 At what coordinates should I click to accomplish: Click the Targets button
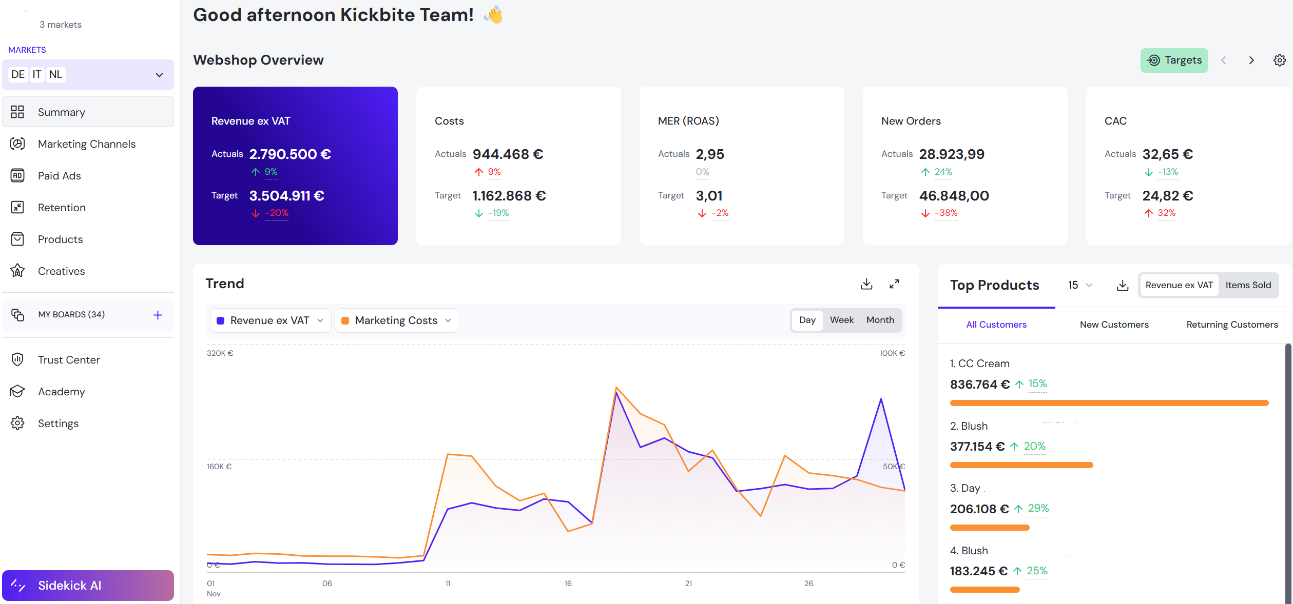[1174, 60]
